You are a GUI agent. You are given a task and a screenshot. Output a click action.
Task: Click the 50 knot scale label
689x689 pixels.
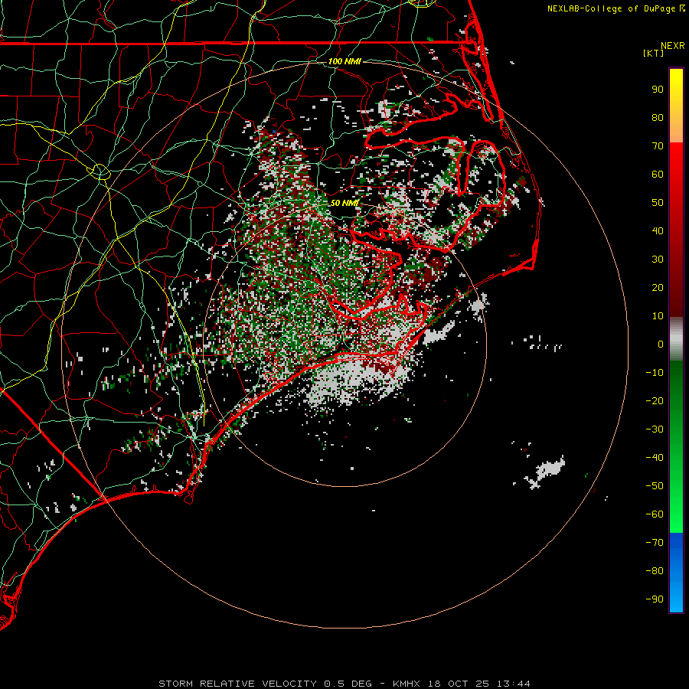658,203
